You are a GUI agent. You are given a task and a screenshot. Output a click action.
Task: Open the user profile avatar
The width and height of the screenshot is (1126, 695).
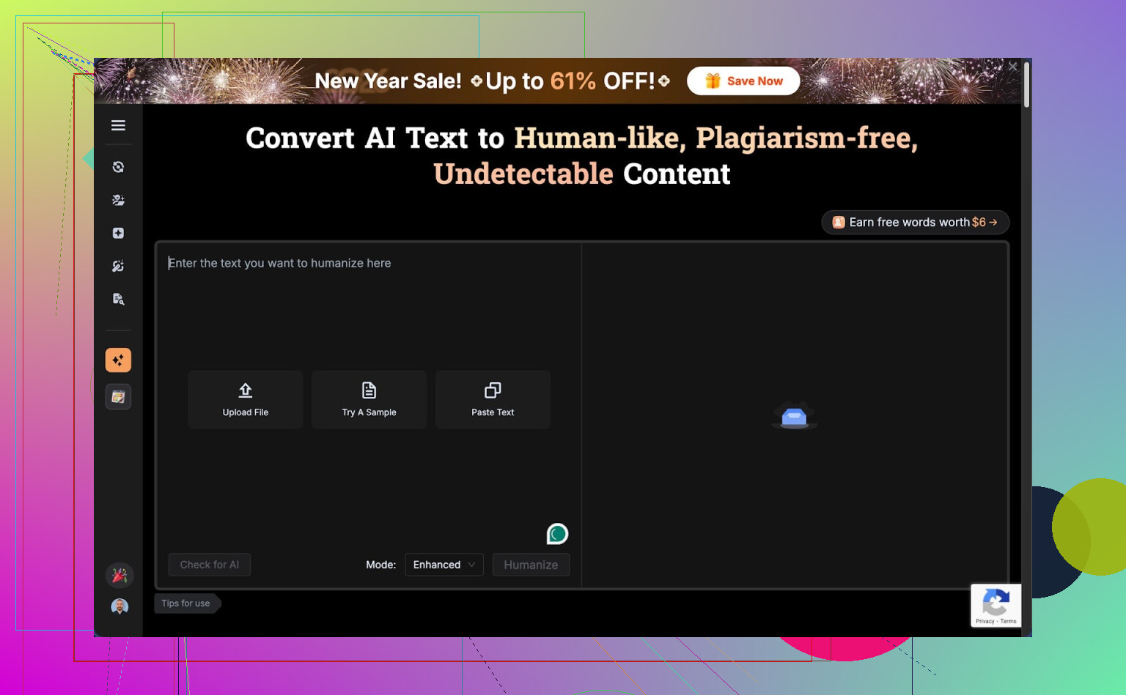coord(119,606)
